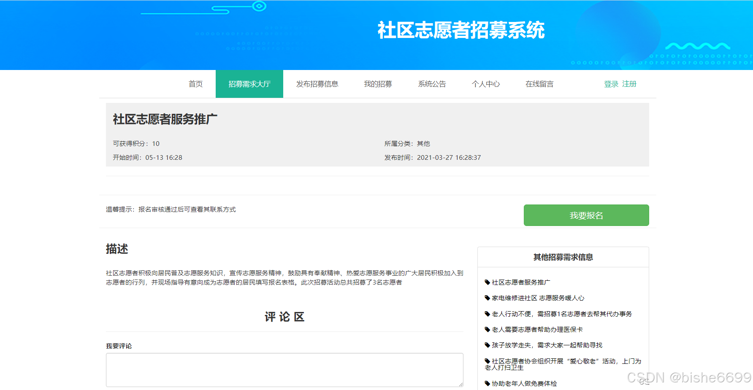Click the 登录 link
753x390 pixels.
611,84
